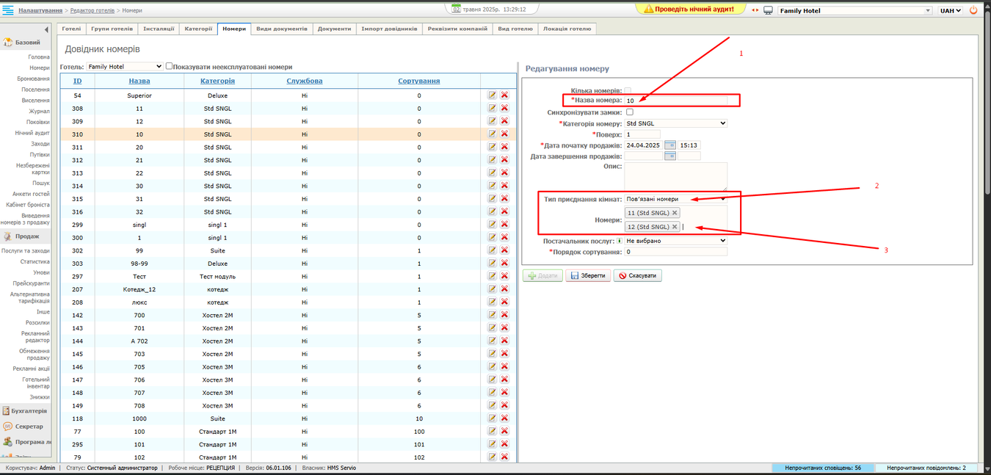Image resolution: width=991 pixels, height=475 pixels.
Task: Click the power logout icon in top bar
Action: coord(974,10)
